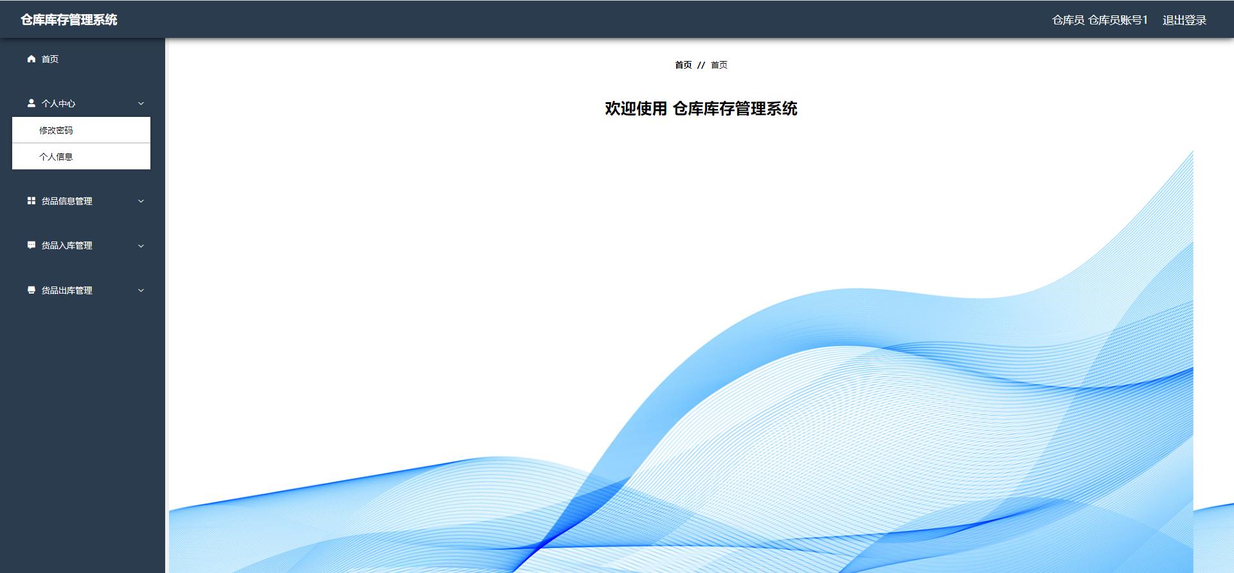The height and width of the screenshot is (573, 1234).
Task: Collapse the 个人中心 chevron
Action: [141, 103]
